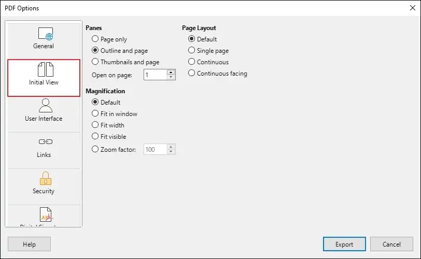Open the User Interface person icon
421x259 pixels.
[46, 105]
